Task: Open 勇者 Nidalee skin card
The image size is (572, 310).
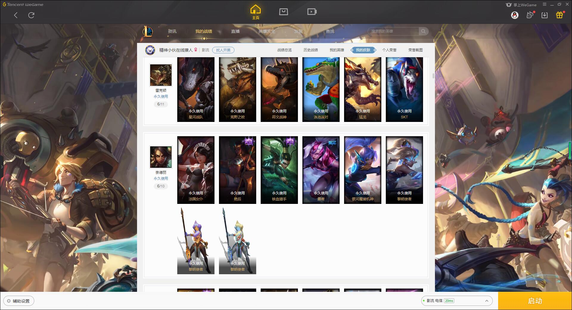Action: pyautogui.click(x=321, y=170)
